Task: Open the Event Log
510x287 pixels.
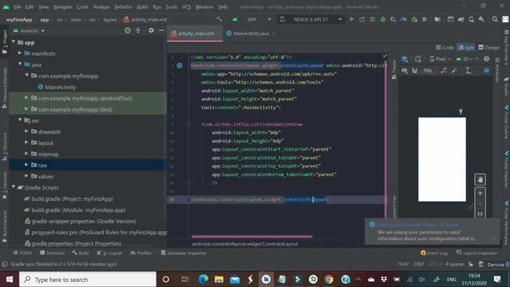Action: pos(433,253)
